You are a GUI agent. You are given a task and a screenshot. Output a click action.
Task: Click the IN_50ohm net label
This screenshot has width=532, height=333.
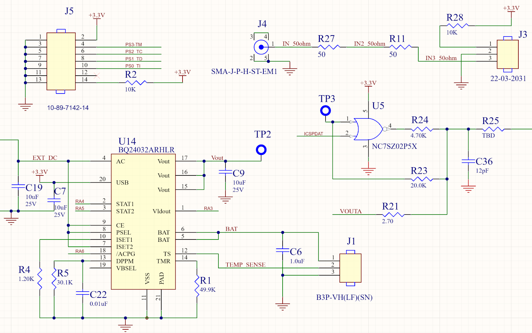pos(297,44)
